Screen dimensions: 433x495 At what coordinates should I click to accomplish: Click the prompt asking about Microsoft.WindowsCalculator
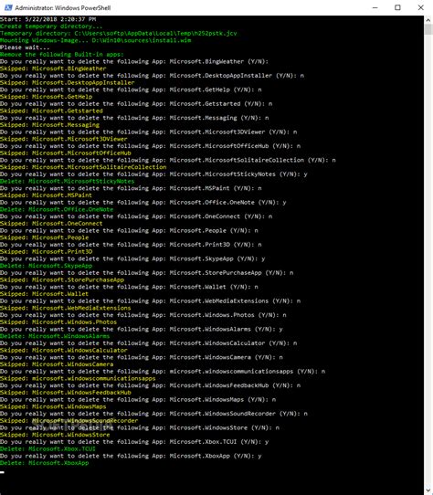[148, 343]
